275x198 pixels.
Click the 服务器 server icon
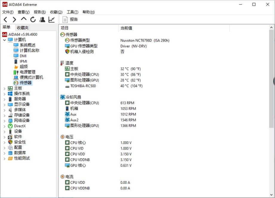tap(10, 99)
